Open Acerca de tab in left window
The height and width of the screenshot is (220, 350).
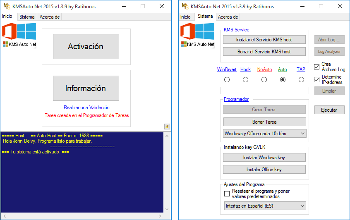coord(50,17)
